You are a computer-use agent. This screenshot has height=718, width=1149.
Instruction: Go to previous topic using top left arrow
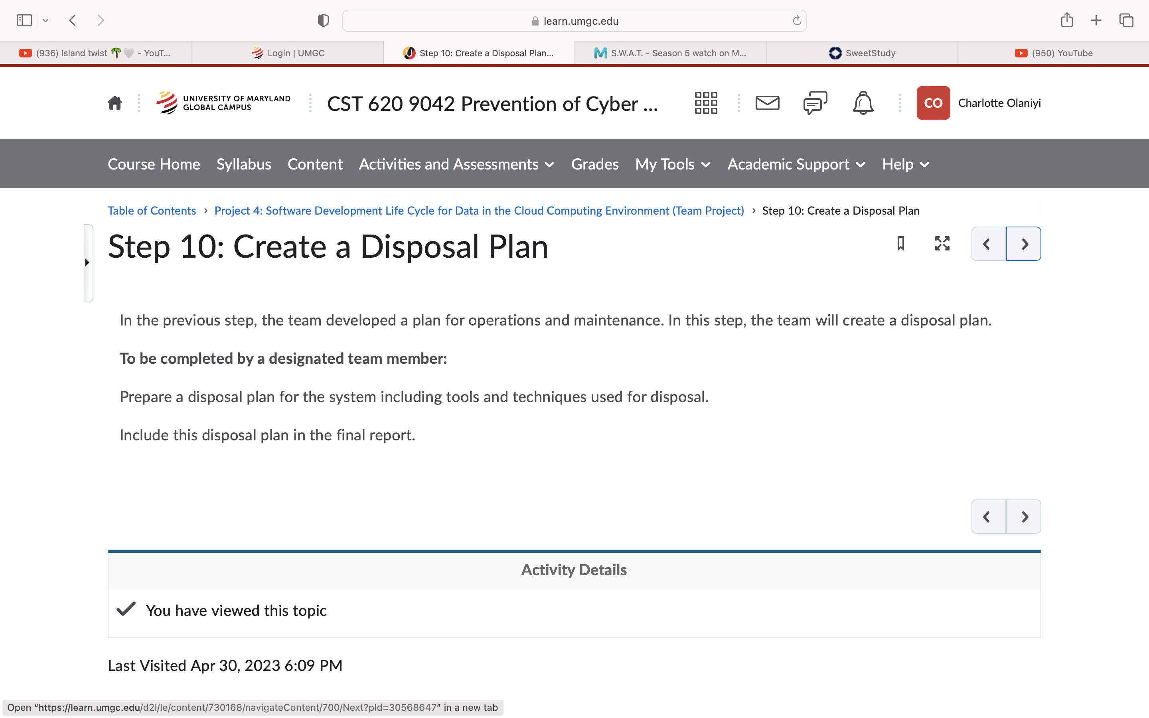pos(989,244)
